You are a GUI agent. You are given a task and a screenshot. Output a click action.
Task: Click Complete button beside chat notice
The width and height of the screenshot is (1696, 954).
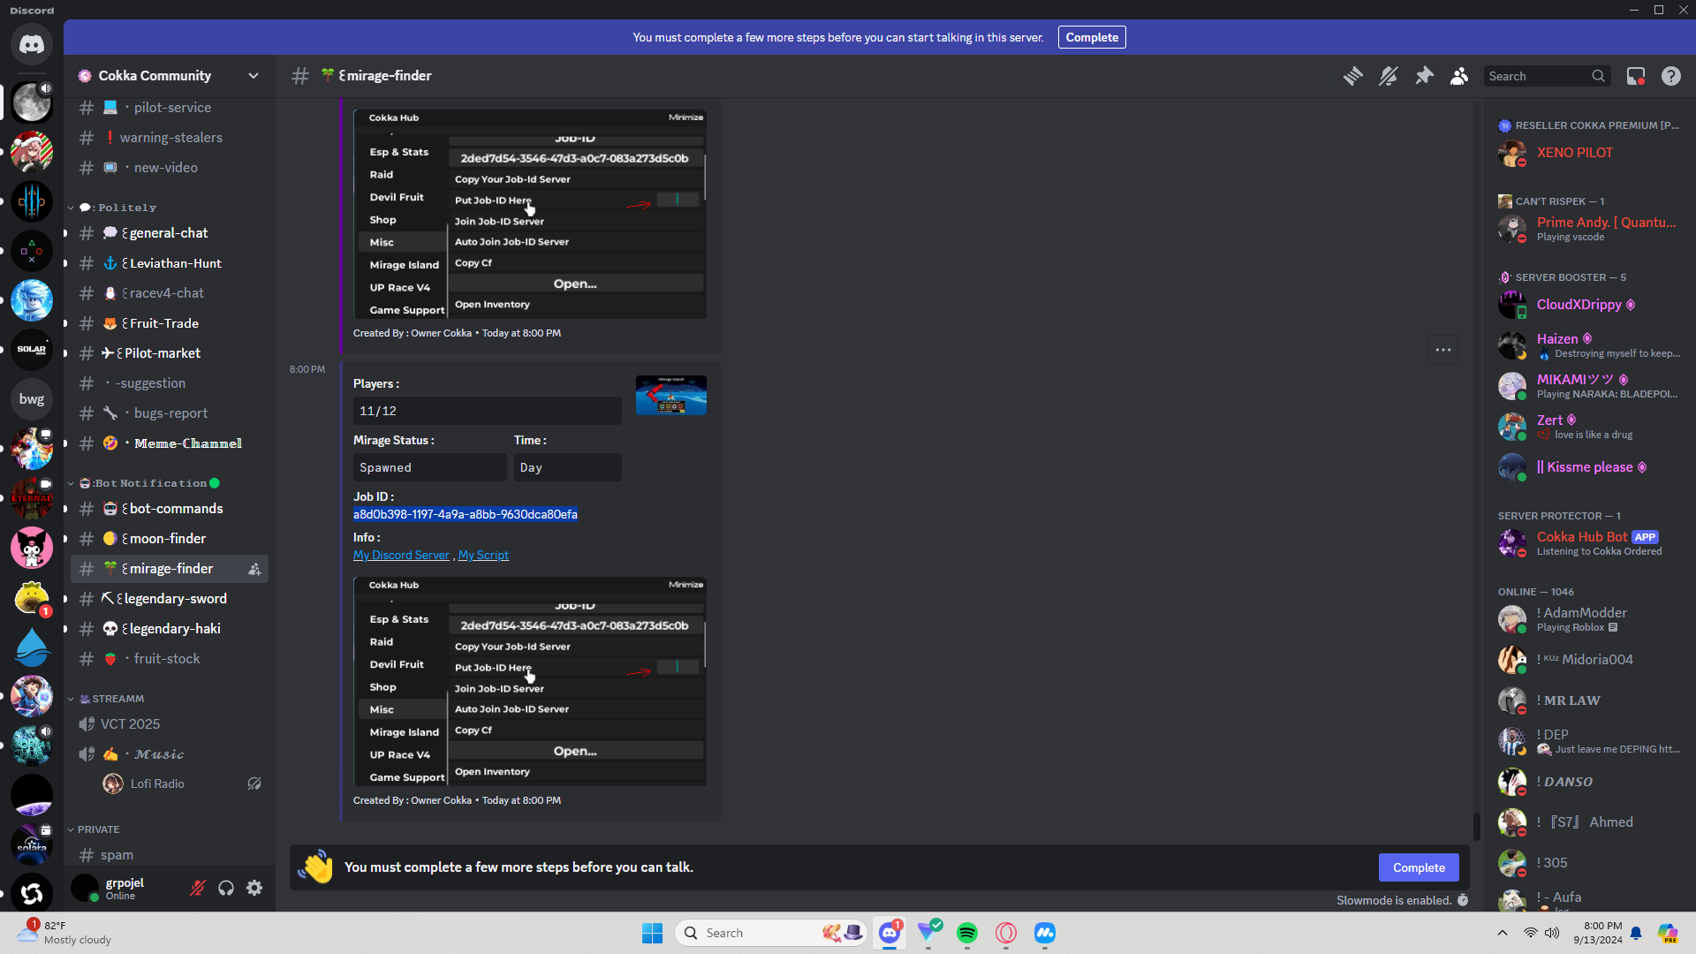1419,867
